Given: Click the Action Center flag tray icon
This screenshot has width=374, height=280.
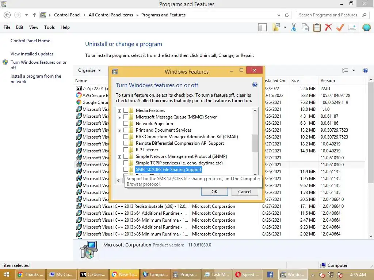Looking at the screenshot, I should [x=340, y=275].
